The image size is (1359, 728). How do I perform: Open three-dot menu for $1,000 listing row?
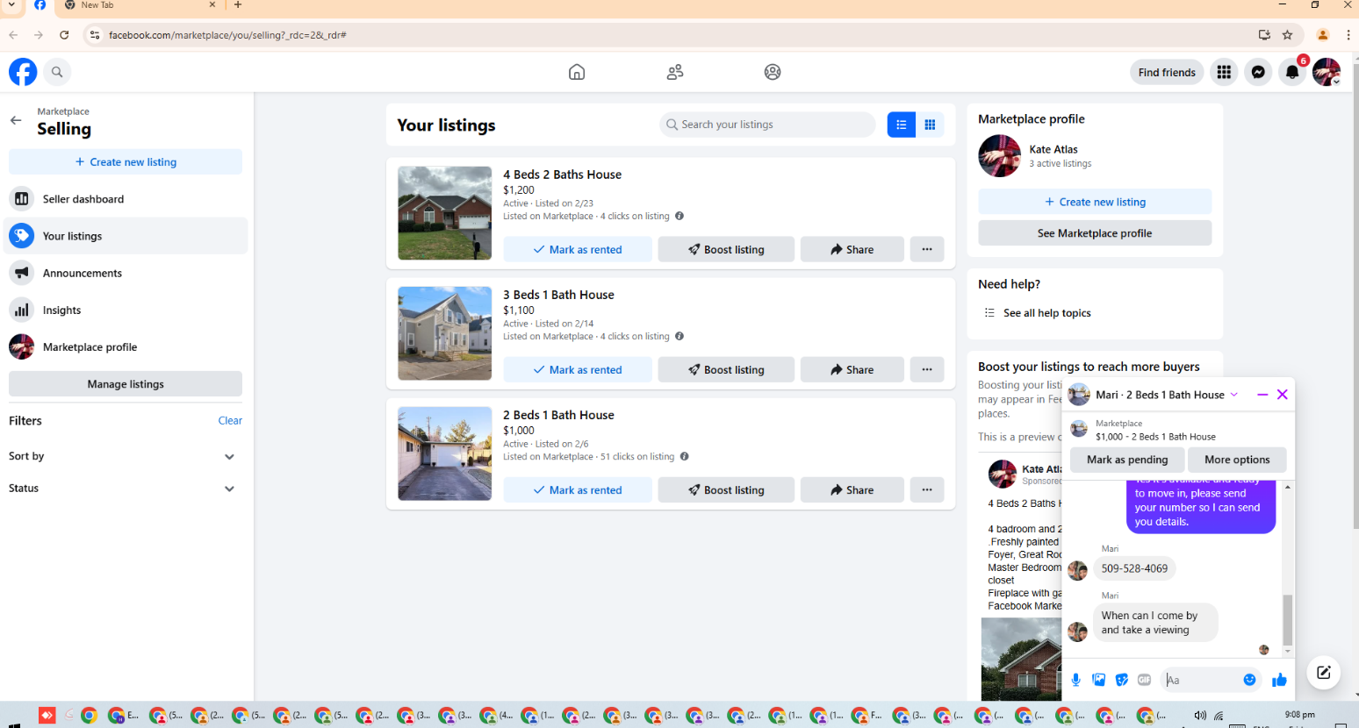click(x=927, y=489)
